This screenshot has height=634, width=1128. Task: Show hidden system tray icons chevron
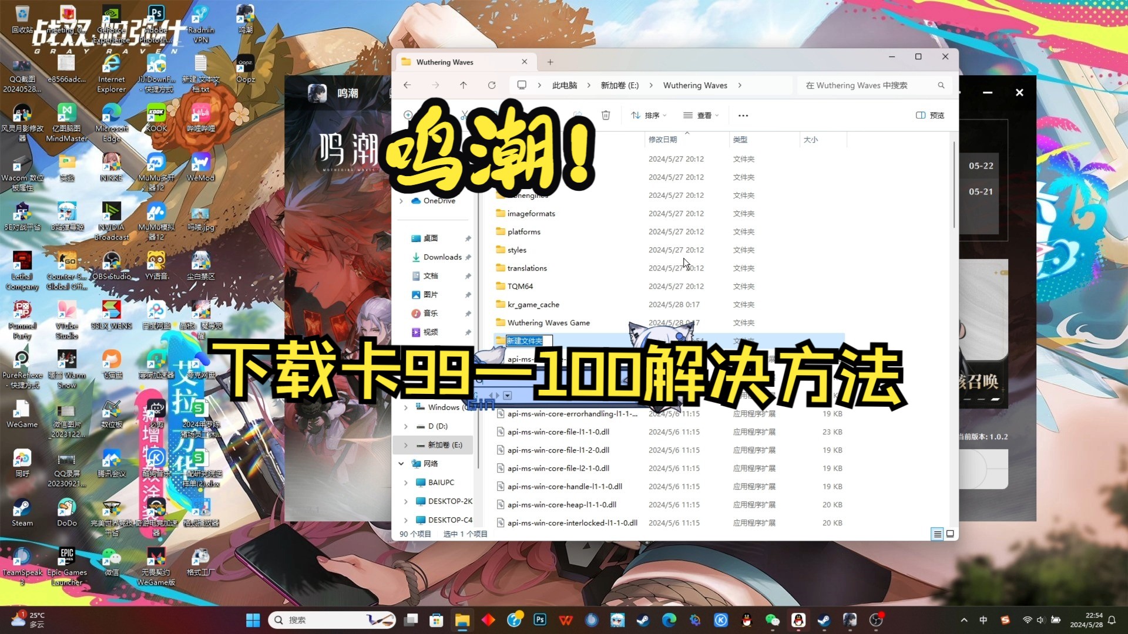[x=964, y=620]
